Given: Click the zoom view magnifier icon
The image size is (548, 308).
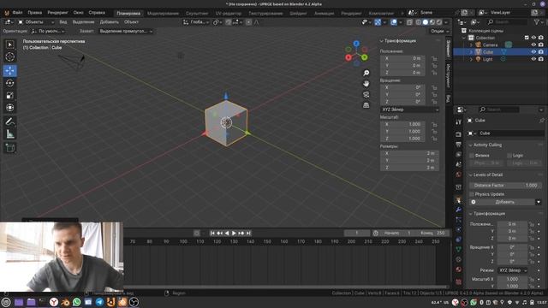Looking at the screenshot, I should pos(366,73).
